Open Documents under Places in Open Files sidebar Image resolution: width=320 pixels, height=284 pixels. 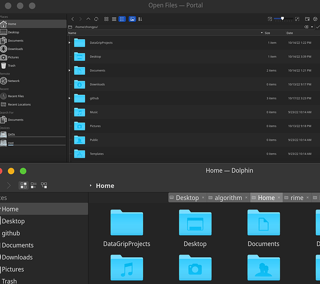click(x=33, y=41)
